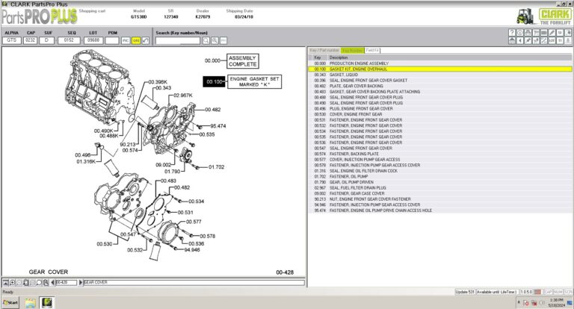Click the empty POM field

click(x=112, y=40)
